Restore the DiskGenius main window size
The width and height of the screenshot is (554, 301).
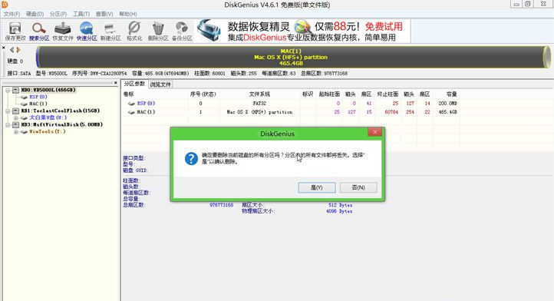[x=528, y=5]
